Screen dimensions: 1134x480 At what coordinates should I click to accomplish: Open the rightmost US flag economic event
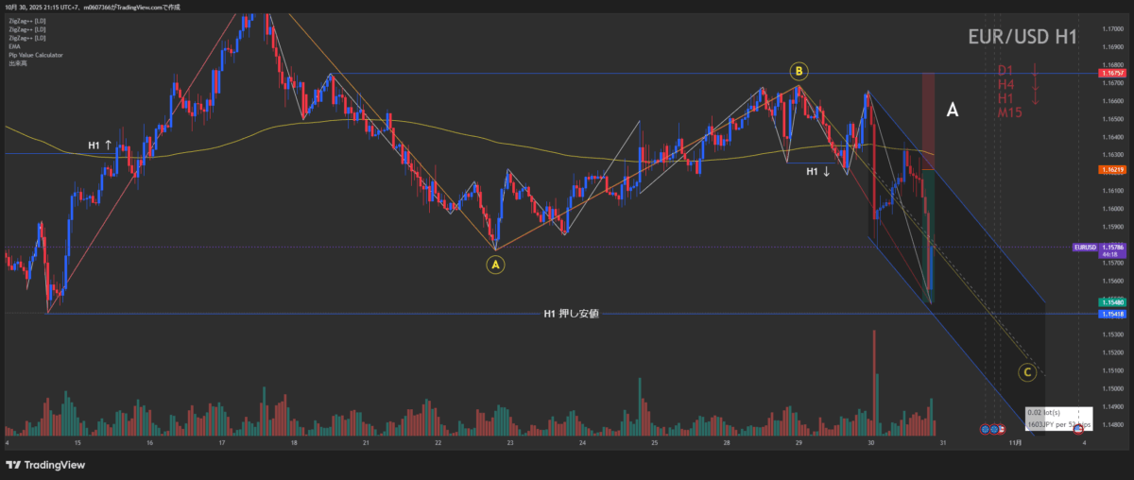coord(1078,429)
